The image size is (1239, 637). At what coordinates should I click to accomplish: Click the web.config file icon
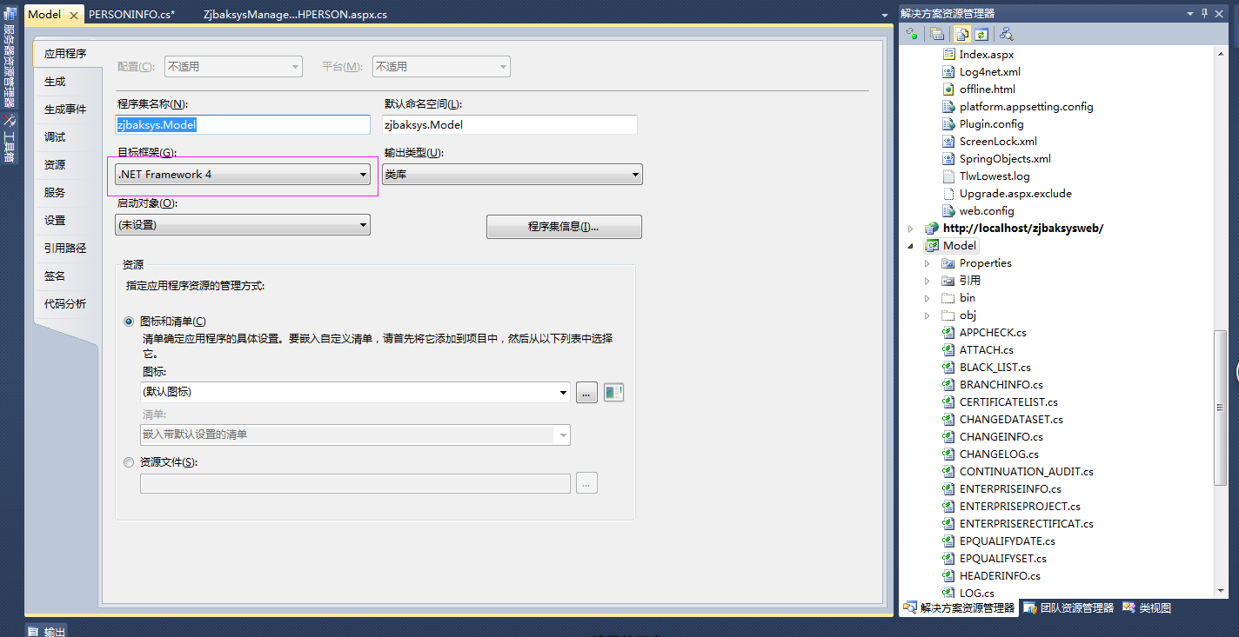[949, 210]
